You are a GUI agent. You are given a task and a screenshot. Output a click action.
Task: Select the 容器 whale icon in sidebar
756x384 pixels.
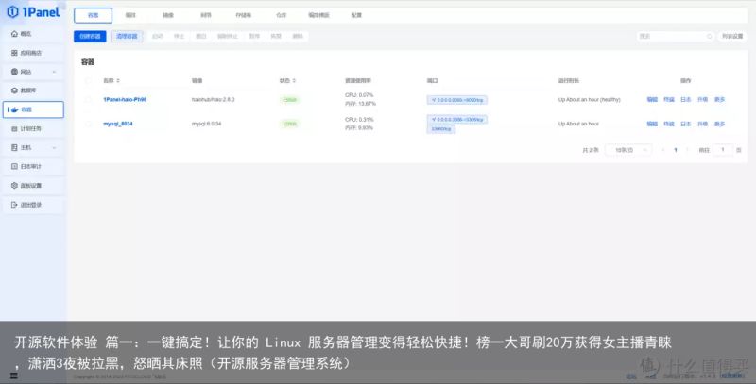click(14, 109)
